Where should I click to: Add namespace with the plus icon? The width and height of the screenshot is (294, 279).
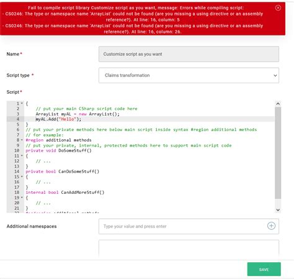tap(271, 226)
